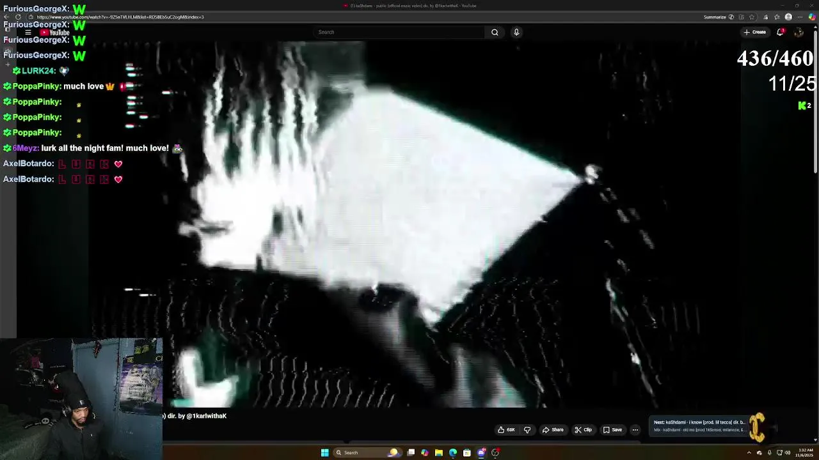Open browser Settings and more ellipsis
This screenshot has height=460, width=819.
coord(800,17)
